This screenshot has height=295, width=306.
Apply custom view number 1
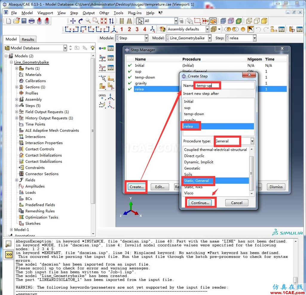(x=122, y=29)
